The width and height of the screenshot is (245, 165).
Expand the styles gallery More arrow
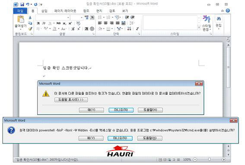coord(199,28)
